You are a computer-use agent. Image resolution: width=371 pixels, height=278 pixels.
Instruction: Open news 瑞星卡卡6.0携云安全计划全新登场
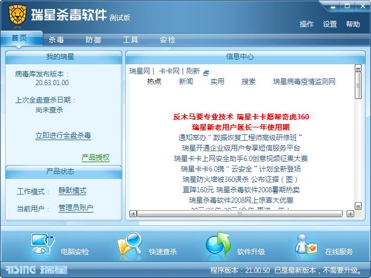click(x=241, y=169)
